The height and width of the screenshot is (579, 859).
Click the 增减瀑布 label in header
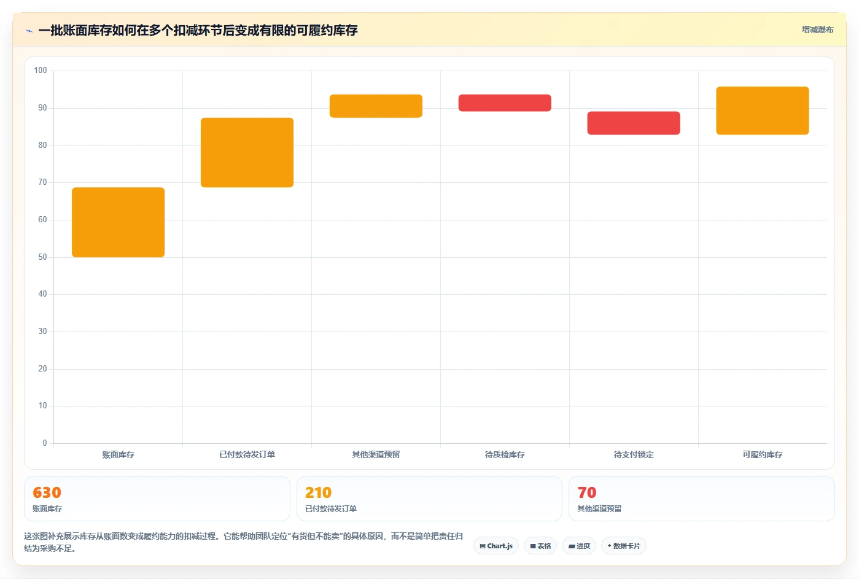(817, 29)
